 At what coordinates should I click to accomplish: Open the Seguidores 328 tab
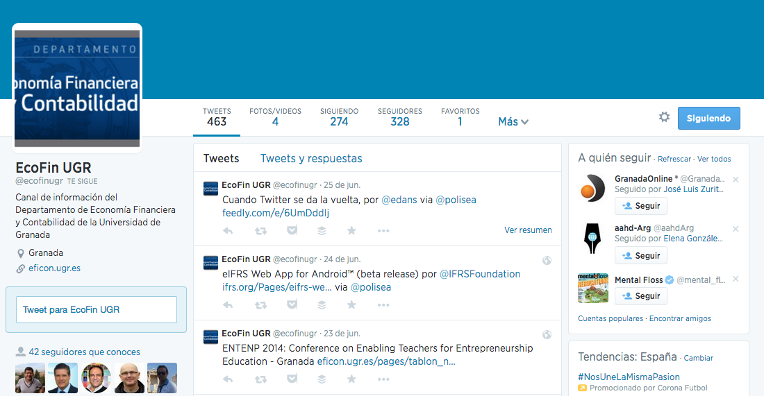click(x=399, y=117)
